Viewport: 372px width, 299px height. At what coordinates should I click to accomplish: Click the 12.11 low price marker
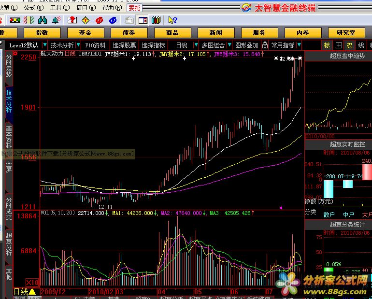coord(102,207)
